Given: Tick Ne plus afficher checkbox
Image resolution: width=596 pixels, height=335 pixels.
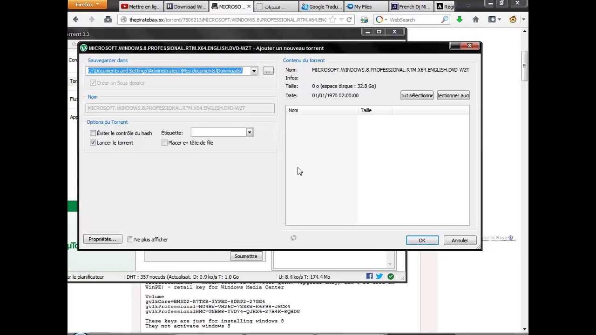Looking at the screenshot, I should tap(130, 240).
